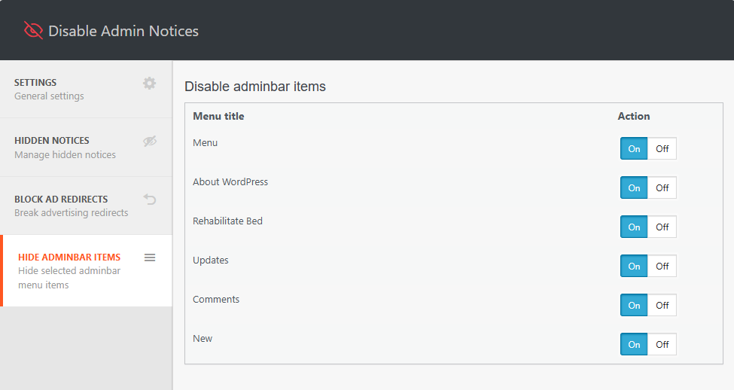Image resolution: width=734 pixels, height=390 pixels.
Task: Enable On for Rehabilitate Bed
Action: pyautogui.click(x=634, y=227)
